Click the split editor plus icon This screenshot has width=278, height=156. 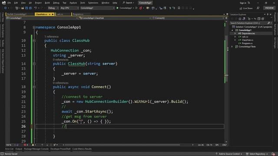click(x=226, y=18)
